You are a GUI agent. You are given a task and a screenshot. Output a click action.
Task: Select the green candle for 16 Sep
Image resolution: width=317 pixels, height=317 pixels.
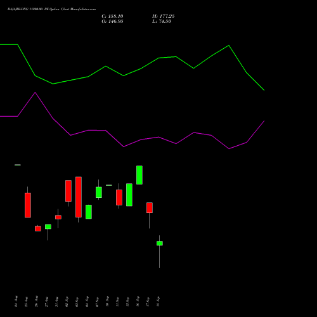[x=139, y=175]
